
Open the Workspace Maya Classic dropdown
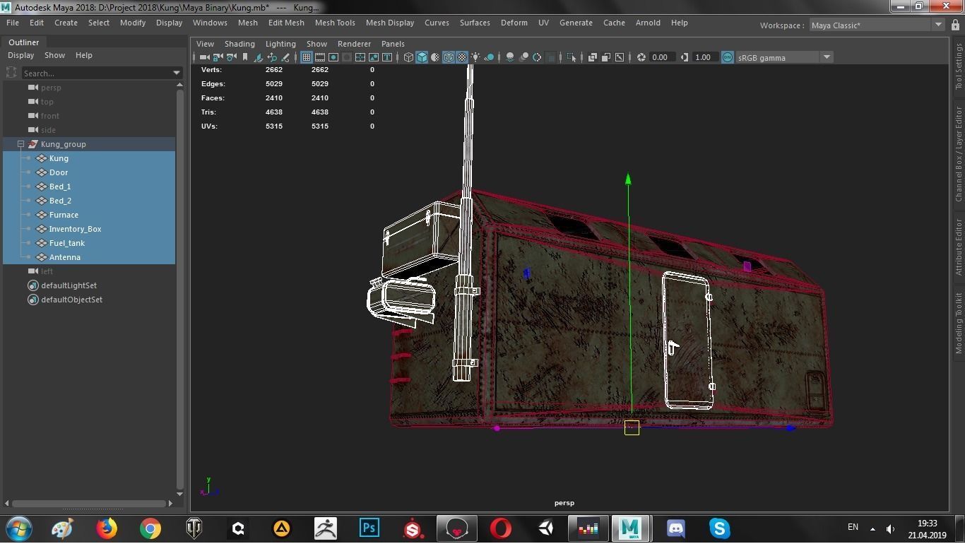pos(876,25)
